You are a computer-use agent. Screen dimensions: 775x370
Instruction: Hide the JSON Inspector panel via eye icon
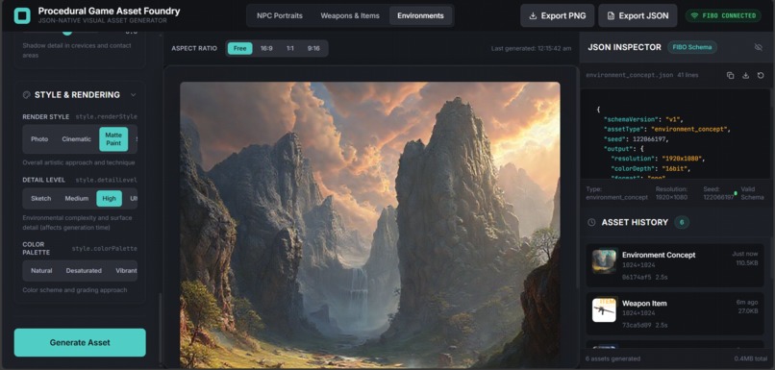coord(759,47)
